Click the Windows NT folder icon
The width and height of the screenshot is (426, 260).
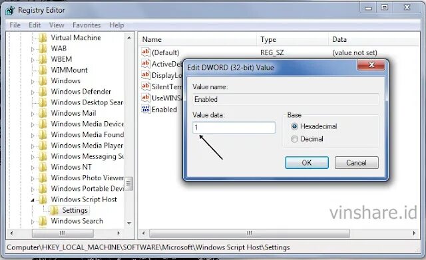[43, 167]
